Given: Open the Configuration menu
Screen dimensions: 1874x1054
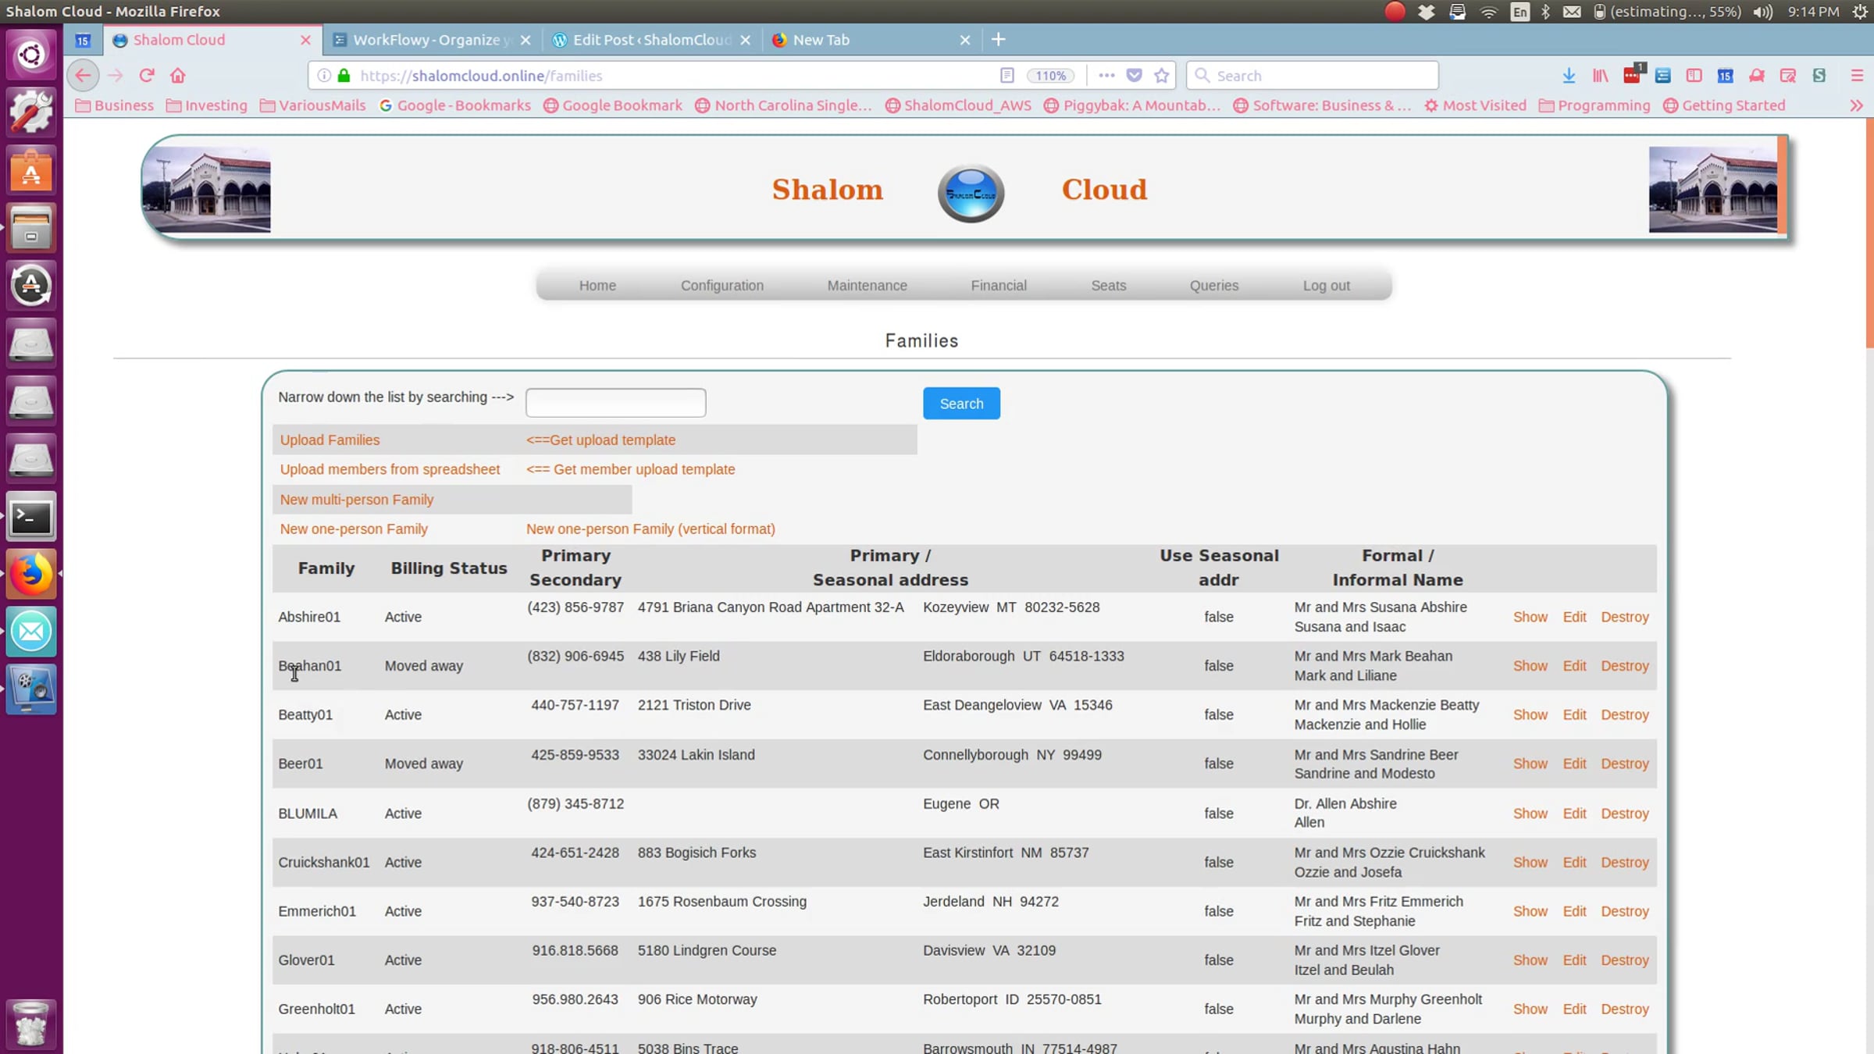Looking at the screenshot, I should pos(722,286).
